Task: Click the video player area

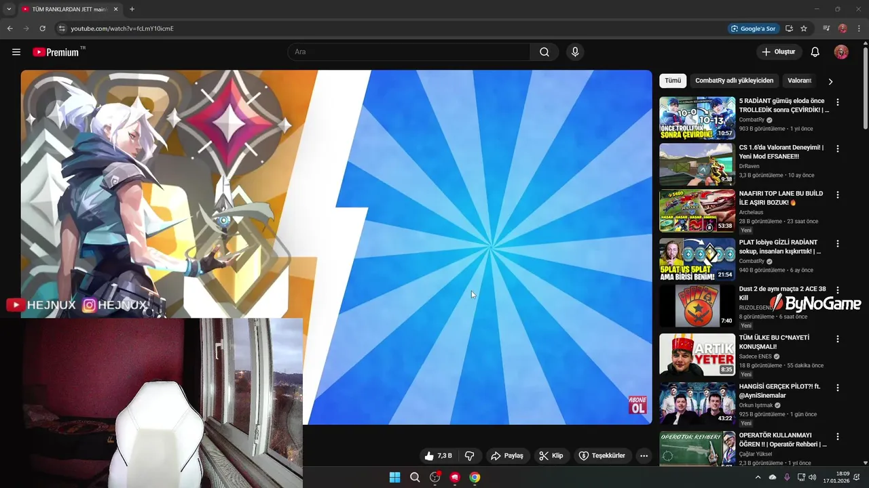Action: pos(336,247)
